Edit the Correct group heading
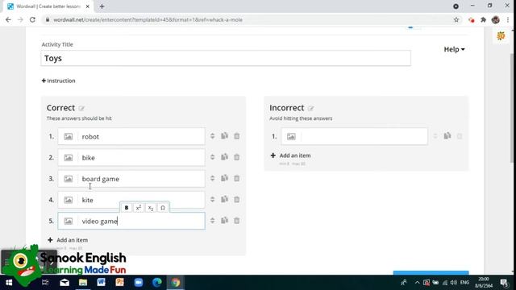 tap(81, 108)
